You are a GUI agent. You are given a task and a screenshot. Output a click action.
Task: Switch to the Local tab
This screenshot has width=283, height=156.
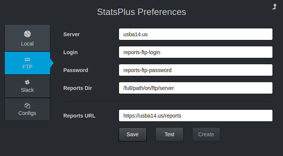point(27,38)
